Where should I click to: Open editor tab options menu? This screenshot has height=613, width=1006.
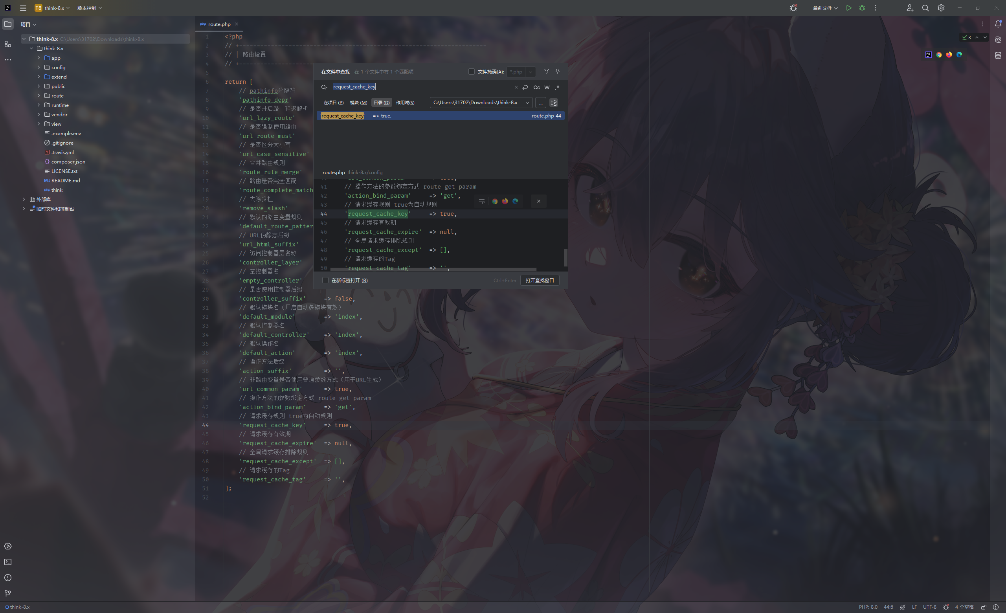(x=982, y=24)
